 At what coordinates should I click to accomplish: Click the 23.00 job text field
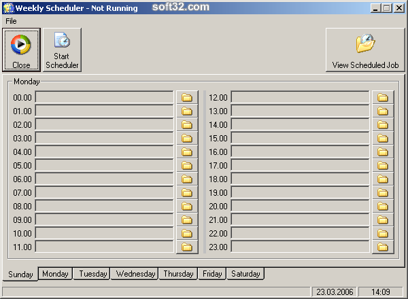click(x=301, y=247)
